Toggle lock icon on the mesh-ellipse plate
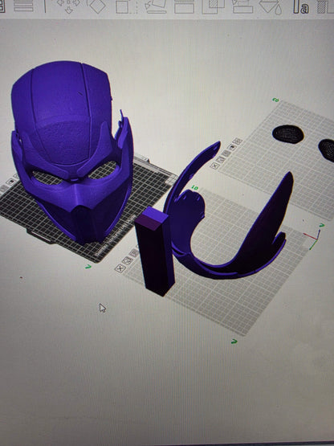Viewport: 334px width, 446px height. tap(233, 147)
